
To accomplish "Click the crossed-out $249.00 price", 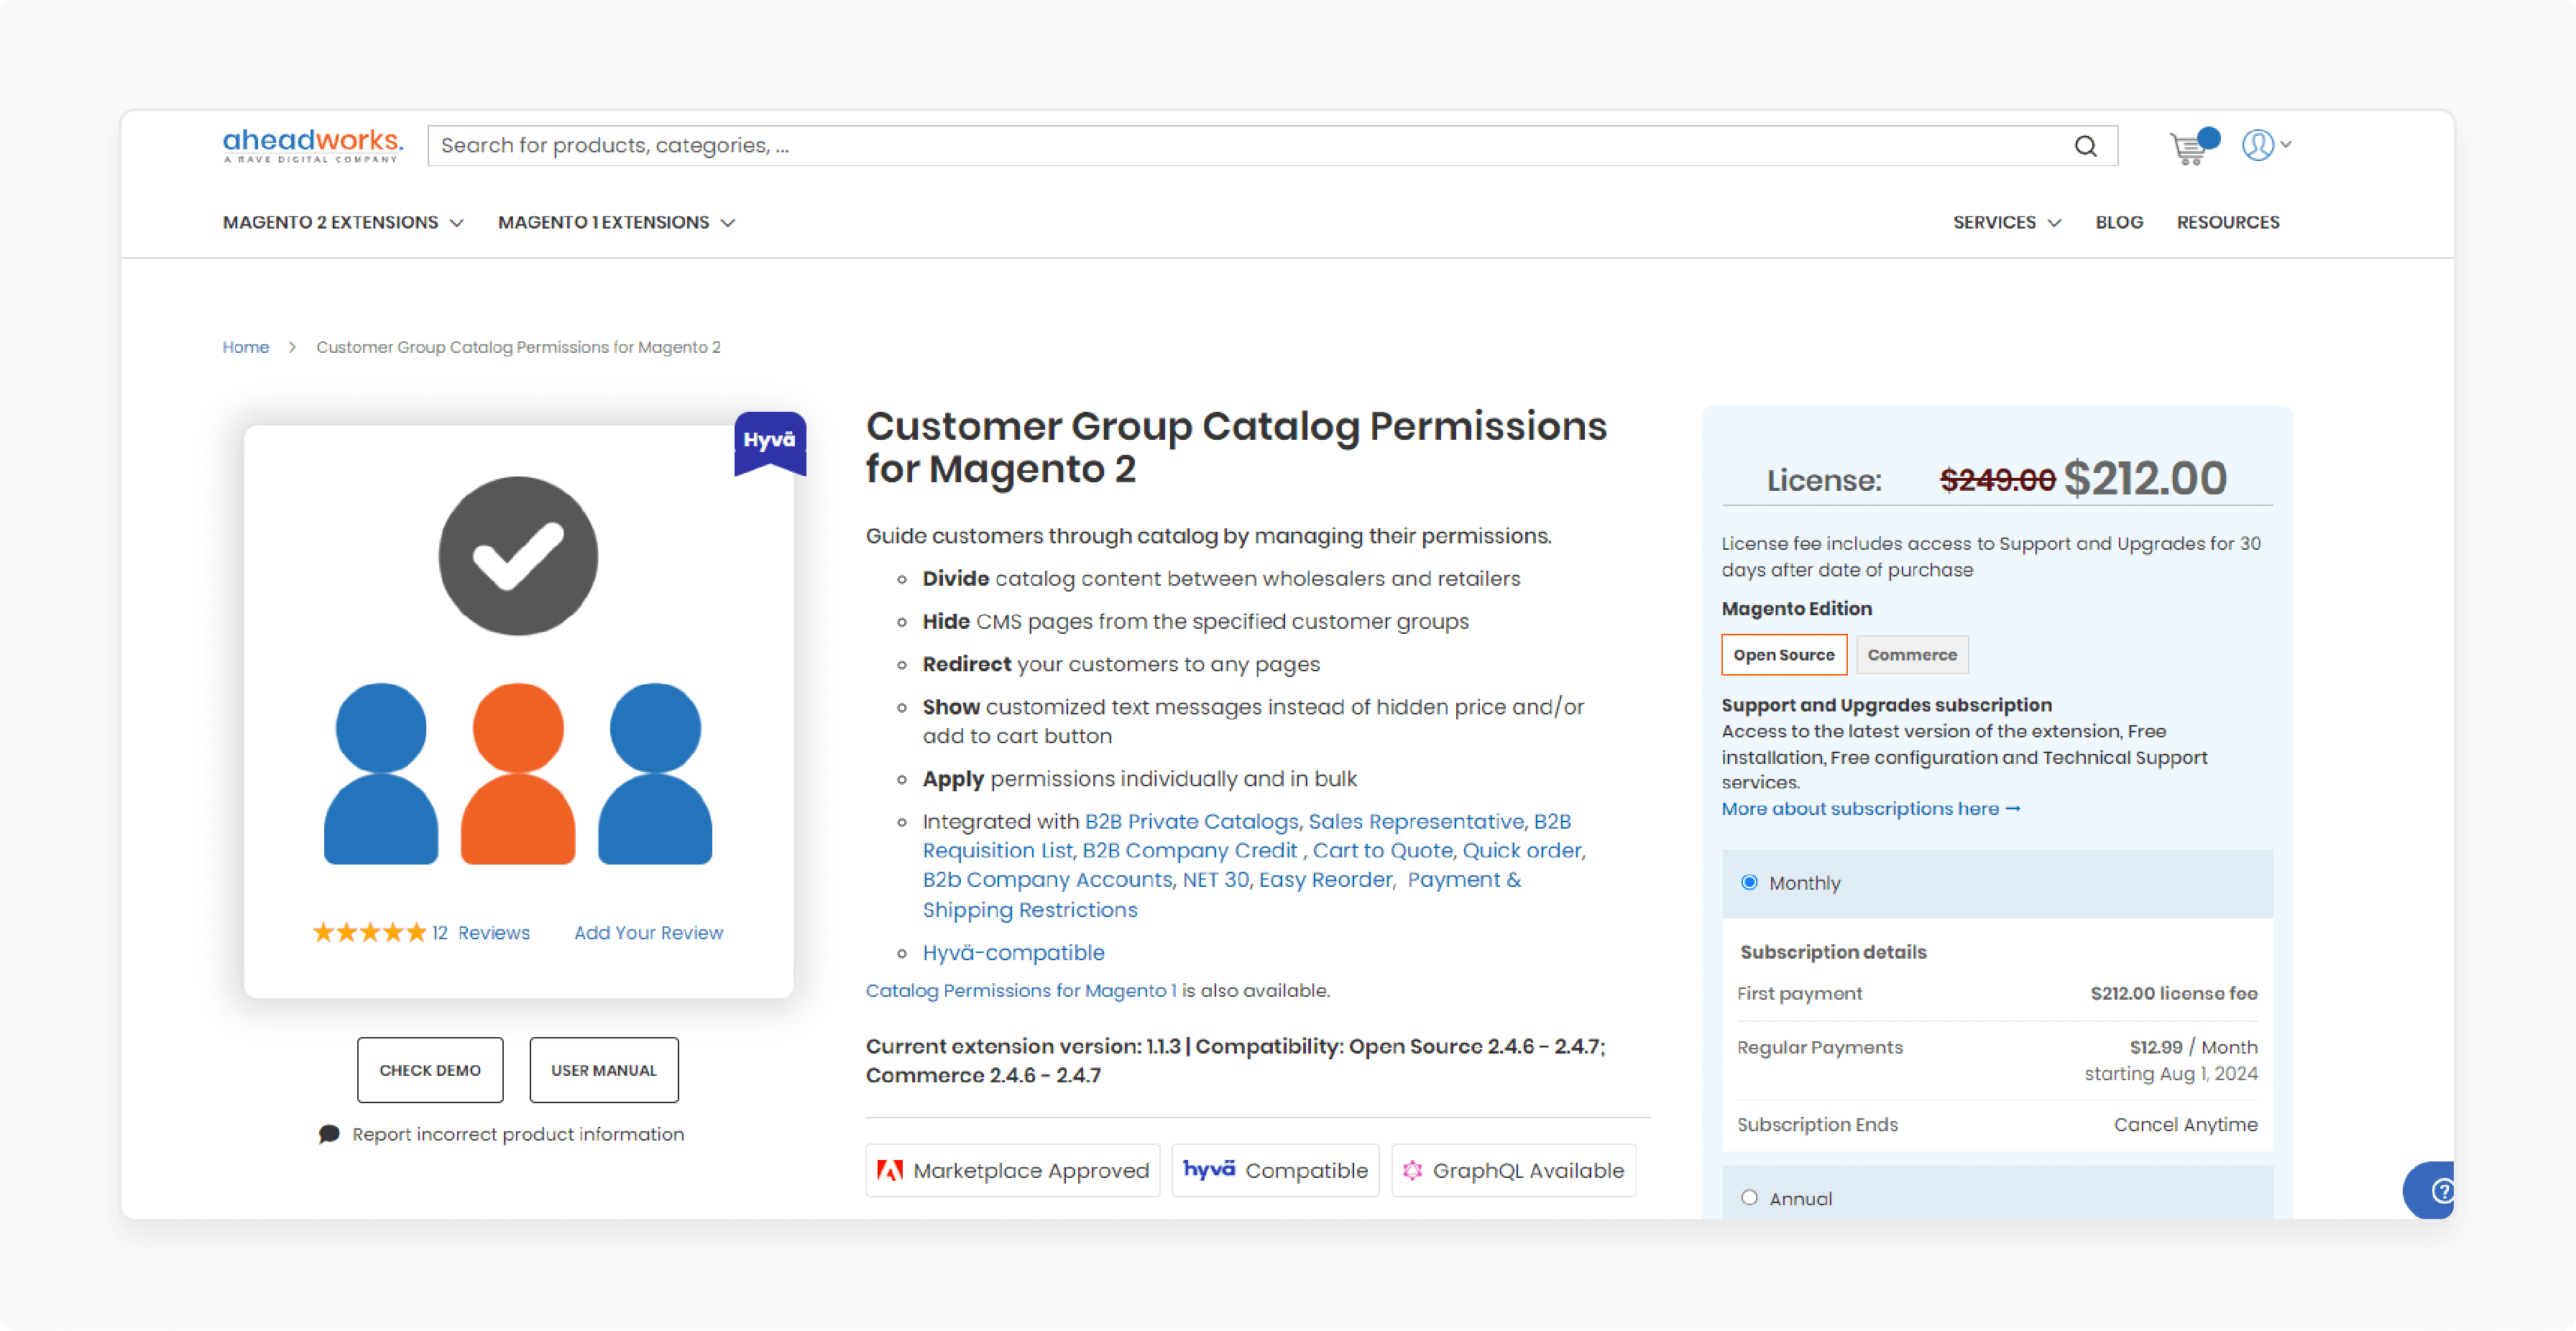I will 1997,480.
